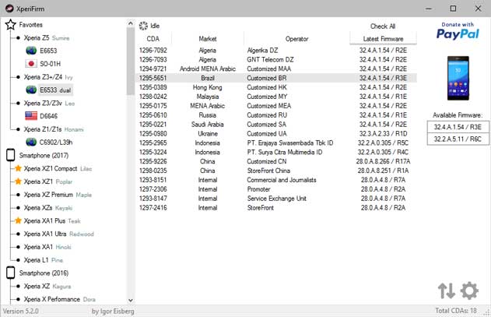491x317 pixels.
Task: Click the Smartphone (2016) phone icon
Action: pyautogui.click(x=11, y=273)
